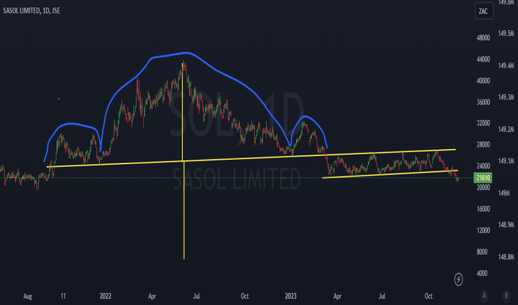Click the 8000 price axis label
This screenshot has height=305, width=518.
click(x=482, y=252)
